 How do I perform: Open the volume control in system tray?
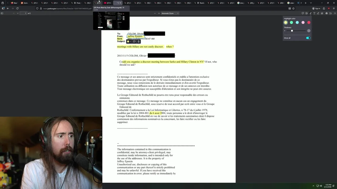point(321,186)
